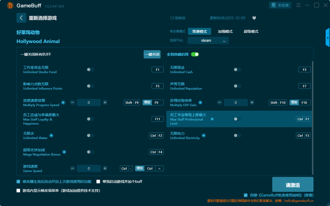Check the show in-game cheat menu checkbox
The height and width of the screenshot is (206, 330).
pos(18,191)
